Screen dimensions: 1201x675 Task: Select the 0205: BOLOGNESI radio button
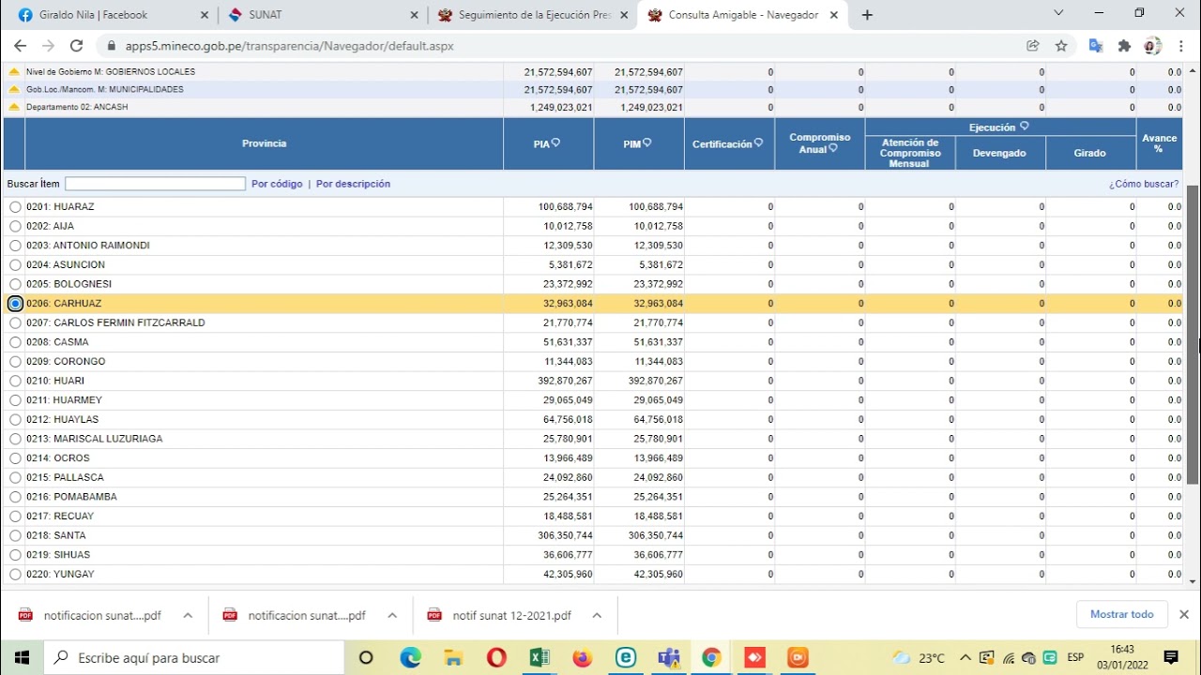click(15, 284)
